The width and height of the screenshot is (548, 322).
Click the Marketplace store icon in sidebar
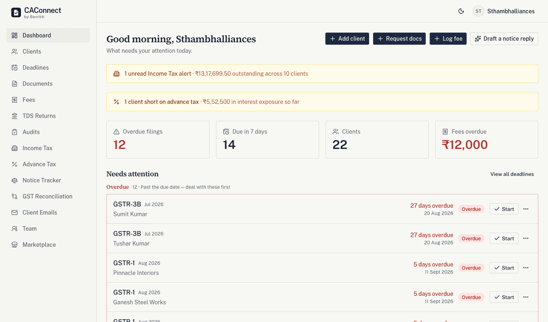pyautogui.click(x=15, y=245)
